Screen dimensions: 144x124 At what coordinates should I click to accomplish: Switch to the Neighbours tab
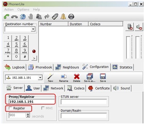point(67,67)
